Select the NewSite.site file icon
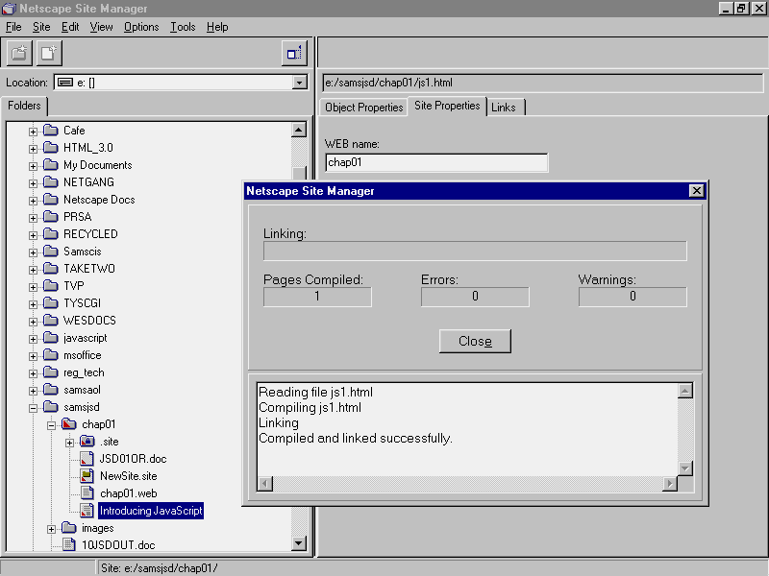769x576 pixels. [87, 476]
